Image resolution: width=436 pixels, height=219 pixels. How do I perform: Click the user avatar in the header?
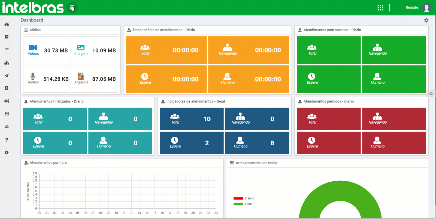[x=426, y=8]
